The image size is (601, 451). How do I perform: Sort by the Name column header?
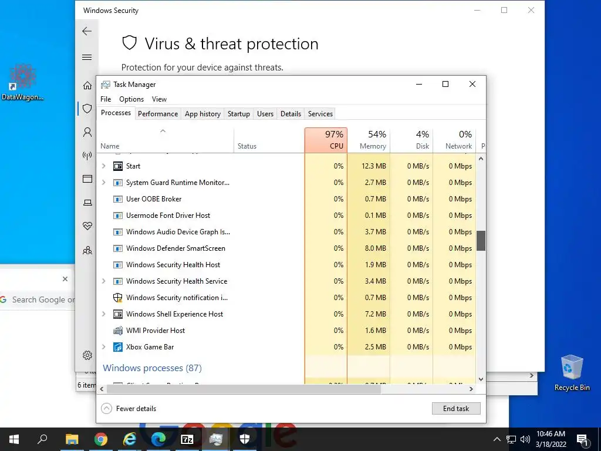165,140
